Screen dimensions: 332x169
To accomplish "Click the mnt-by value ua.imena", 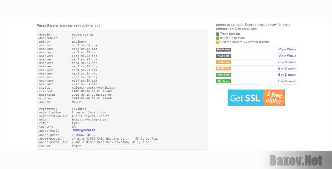I will pos(79,42).
